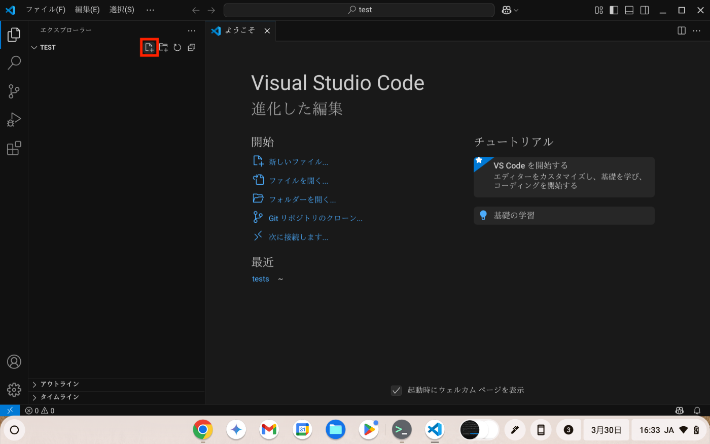Open the Explorer view in activity bar
Image resolution: width=710 pixels, height=444 pixels.
tap(14, 35)
